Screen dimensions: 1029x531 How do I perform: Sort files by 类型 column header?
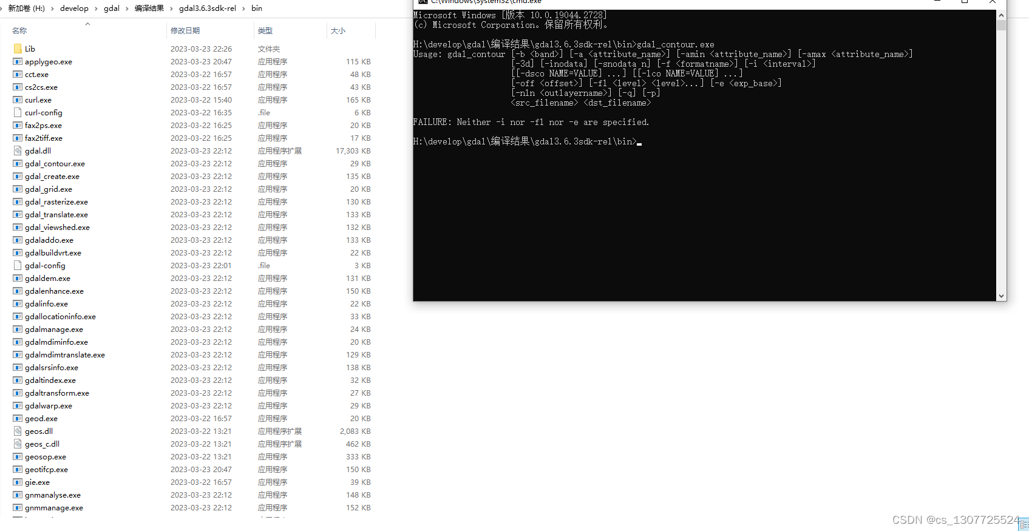click(x=265, y=30)
